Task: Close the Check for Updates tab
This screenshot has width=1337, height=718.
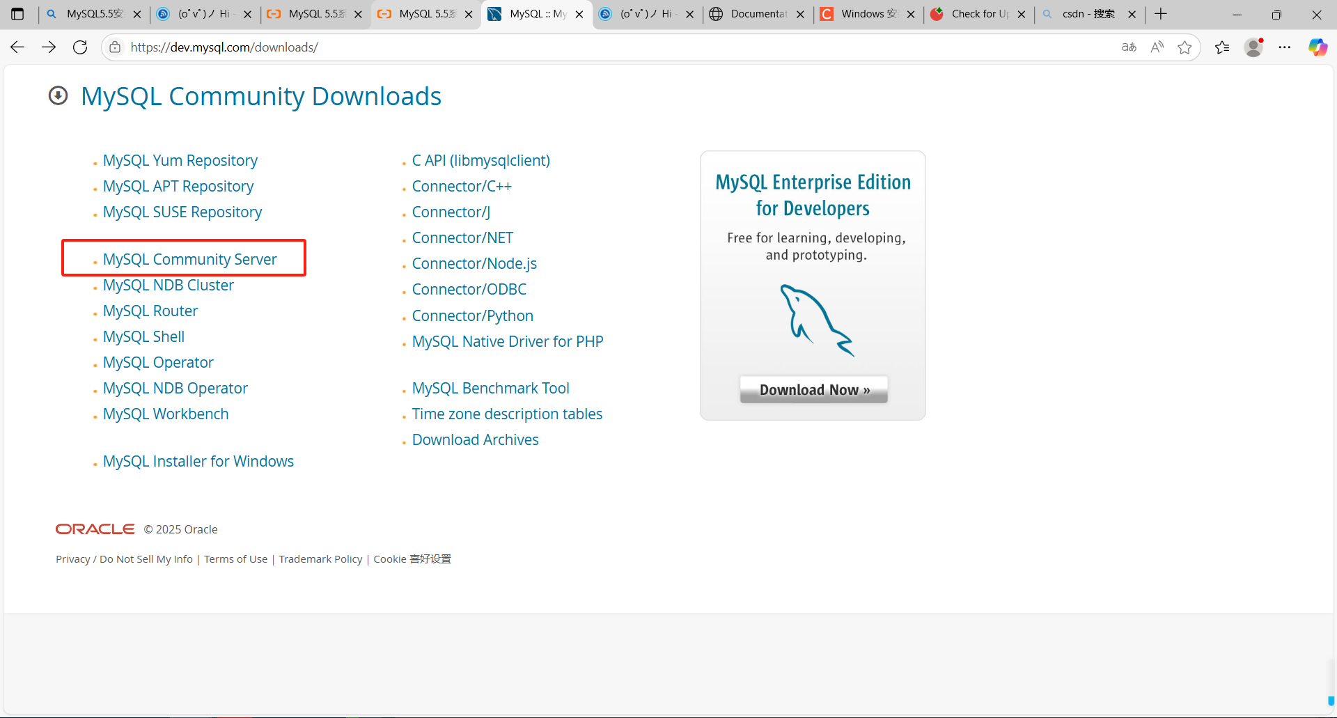Action: 1022,14
